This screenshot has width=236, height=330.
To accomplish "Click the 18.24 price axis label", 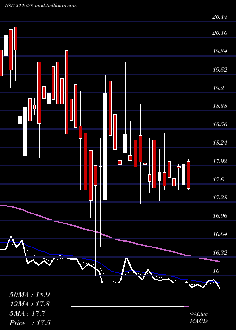I will pyautogui.click(x=220, y=143).
